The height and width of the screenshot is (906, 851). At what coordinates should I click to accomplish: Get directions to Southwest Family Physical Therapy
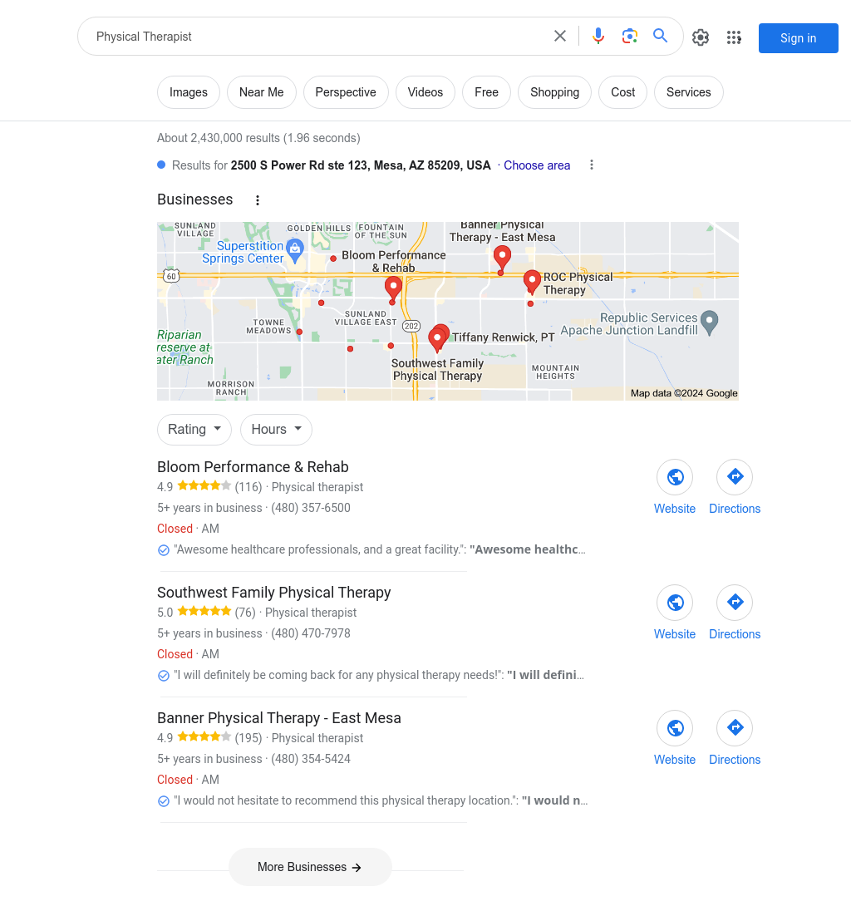[x=735, y=603]
